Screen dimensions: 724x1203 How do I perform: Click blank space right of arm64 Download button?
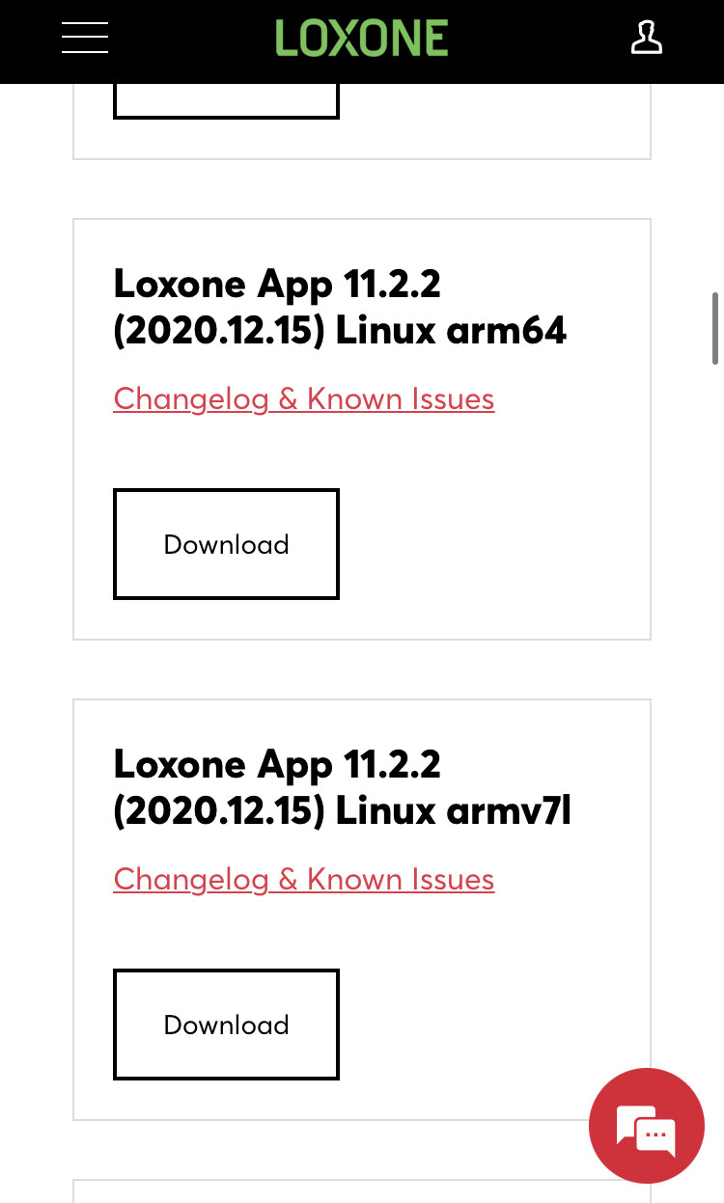pos(492,544)
